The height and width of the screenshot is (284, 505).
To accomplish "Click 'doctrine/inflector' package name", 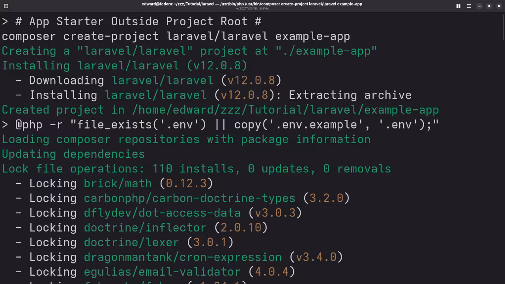I will 145,228.
